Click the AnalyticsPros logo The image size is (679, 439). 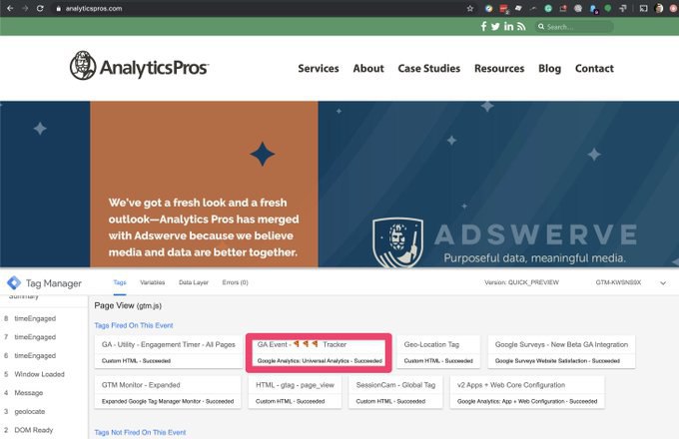[x=139, y=66]
